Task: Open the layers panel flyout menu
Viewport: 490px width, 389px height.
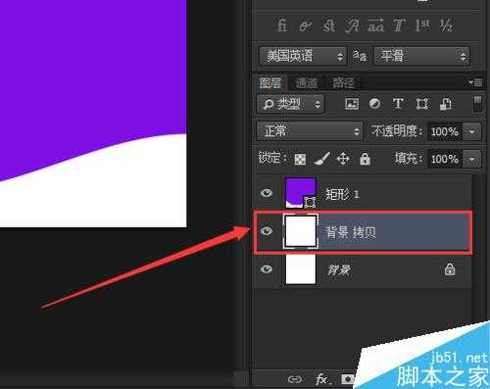Action: coord(475,82)
